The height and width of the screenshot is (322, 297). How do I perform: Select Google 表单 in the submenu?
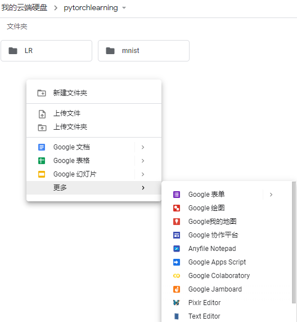227,195
